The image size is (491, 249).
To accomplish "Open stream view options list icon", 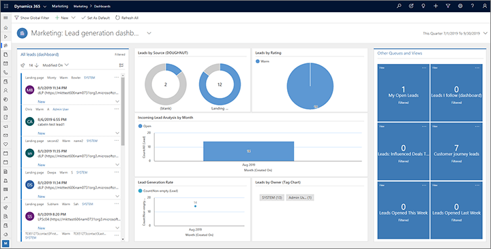I will 121,65.
